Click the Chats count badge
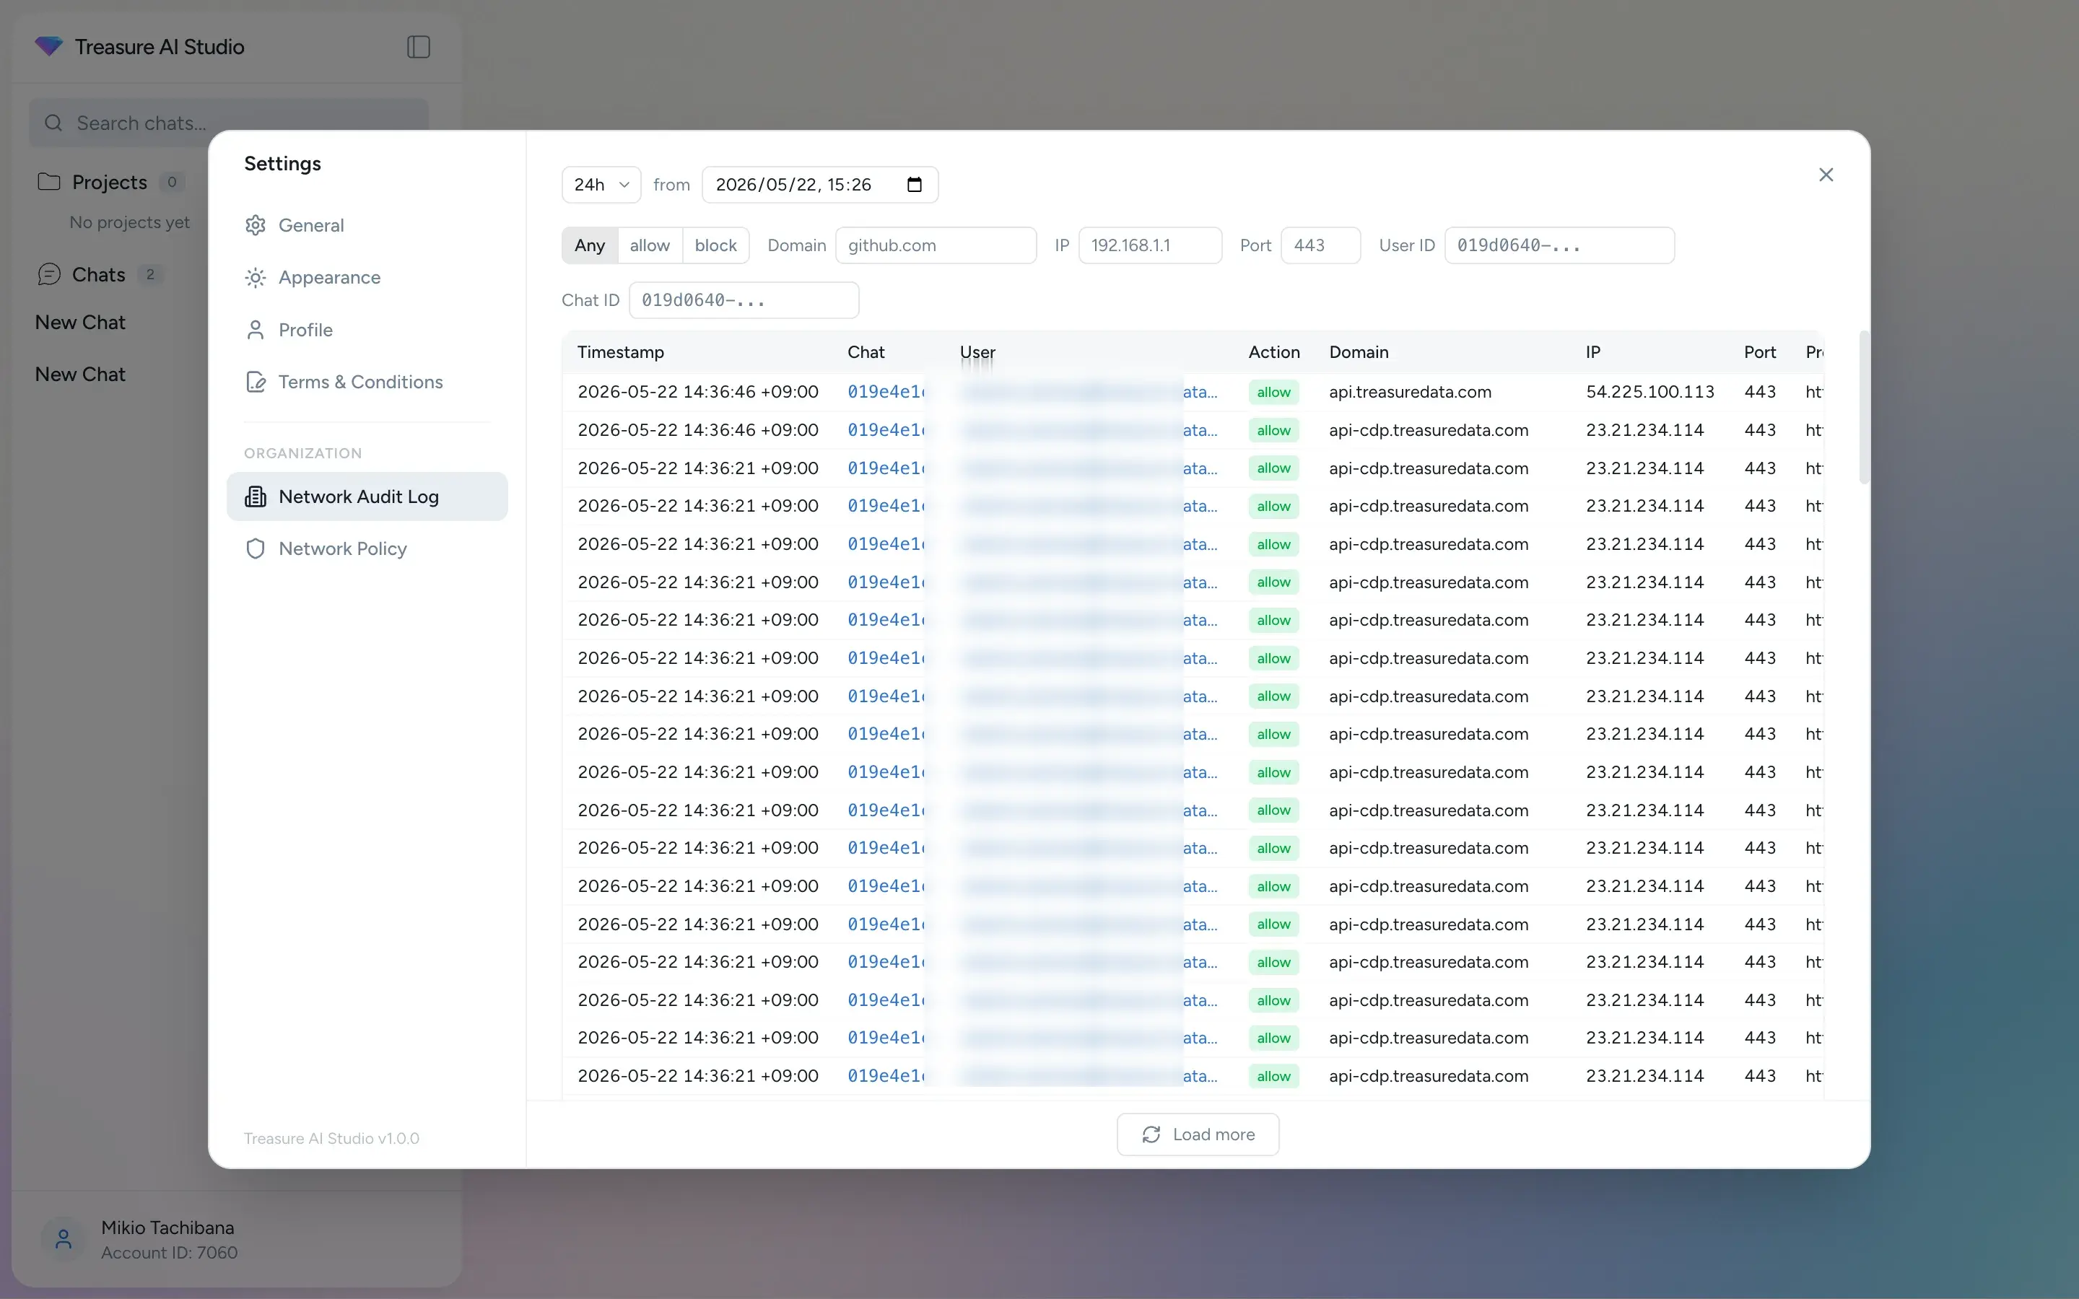 150,274
